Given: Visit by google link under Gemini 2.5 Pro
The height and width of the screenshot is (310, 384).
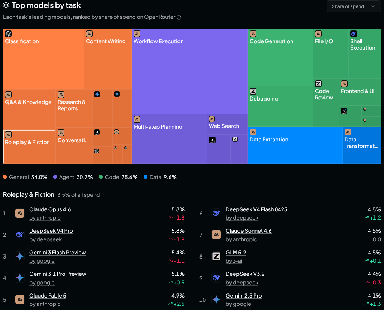Looking at the screenshot, I should click(238, 304).
